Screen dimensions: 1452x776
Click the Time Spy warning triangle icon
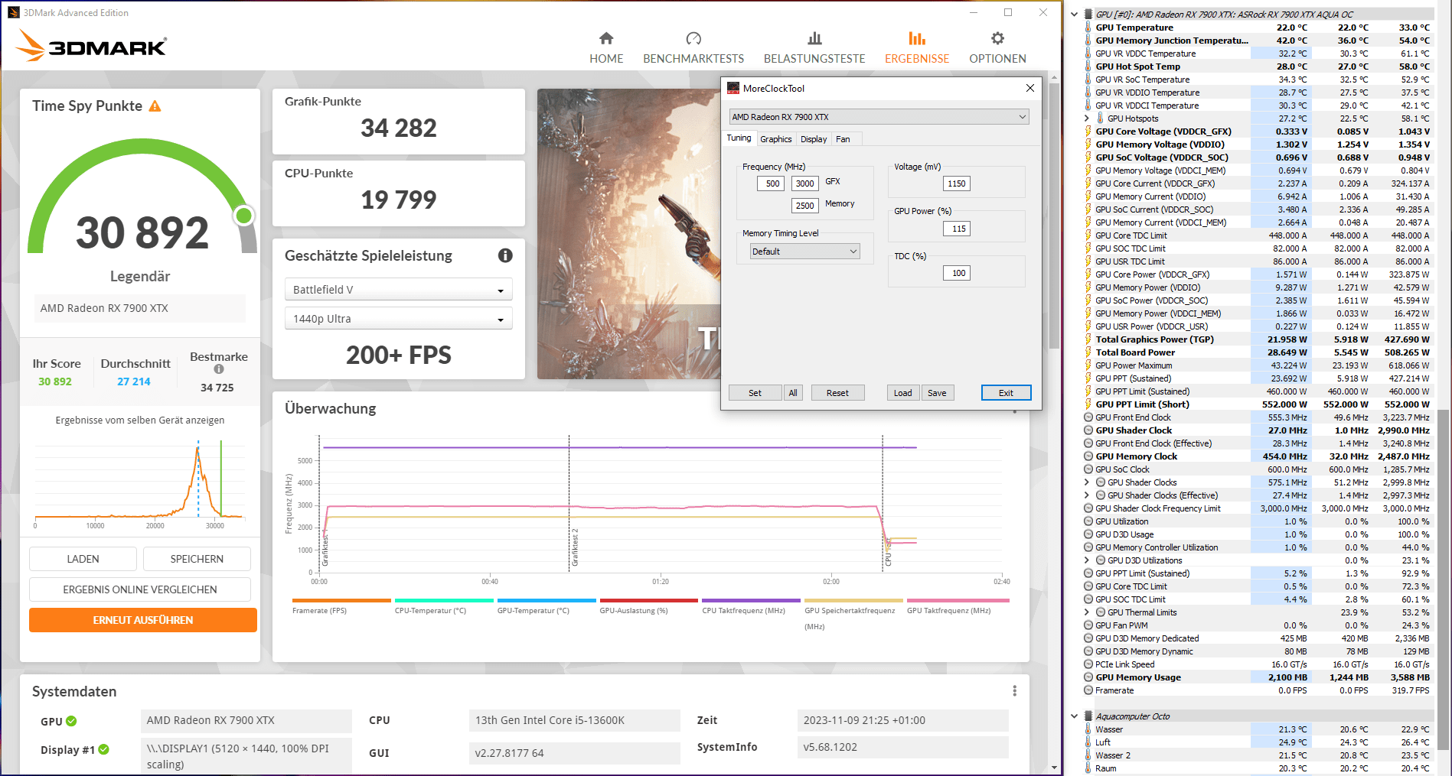155,106
